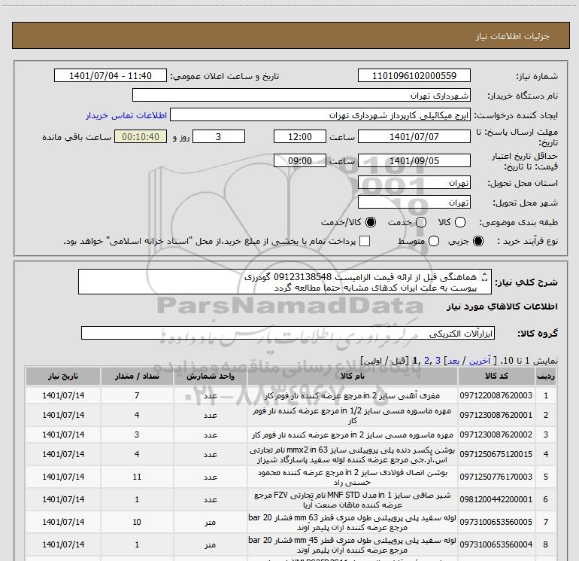579x561 pixels.
Task: Select item code 0971230087620001
Action: [496, 415]
